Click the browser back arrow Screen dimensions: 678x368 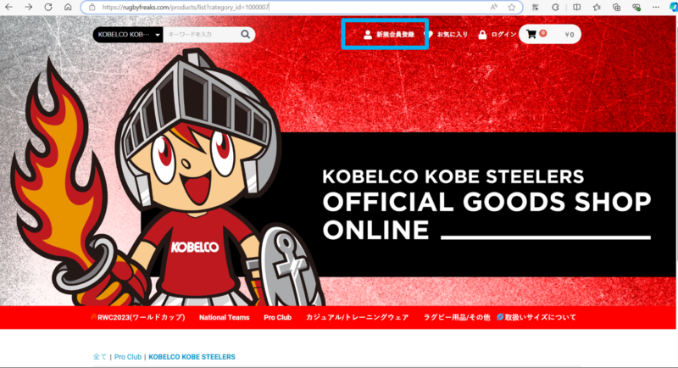pos(8,7)
